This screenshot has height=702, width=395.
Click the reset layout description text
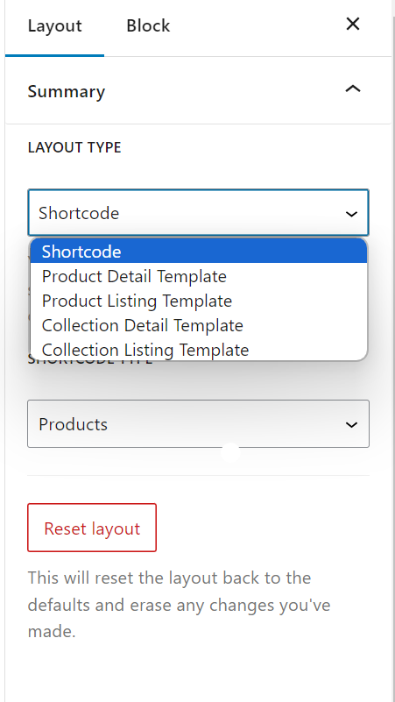coord(179,605)
